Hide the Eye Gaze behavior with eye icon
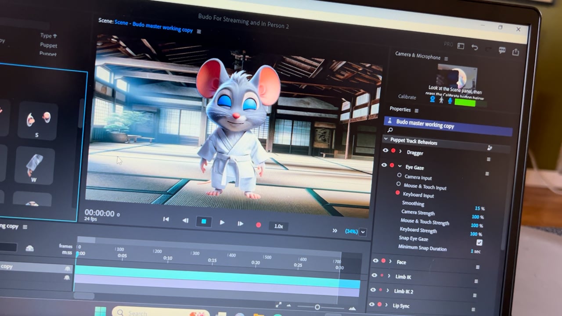The width and height of the screenshot is (562, 316). point(384,165)
